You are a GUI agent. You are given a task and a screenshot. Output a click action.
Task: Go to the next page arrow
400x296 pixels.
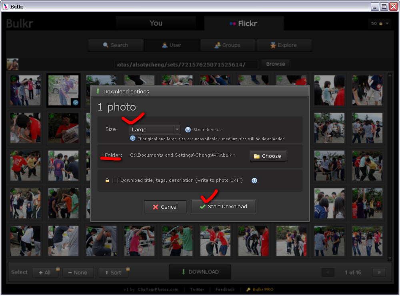click(x=379, y=272)
